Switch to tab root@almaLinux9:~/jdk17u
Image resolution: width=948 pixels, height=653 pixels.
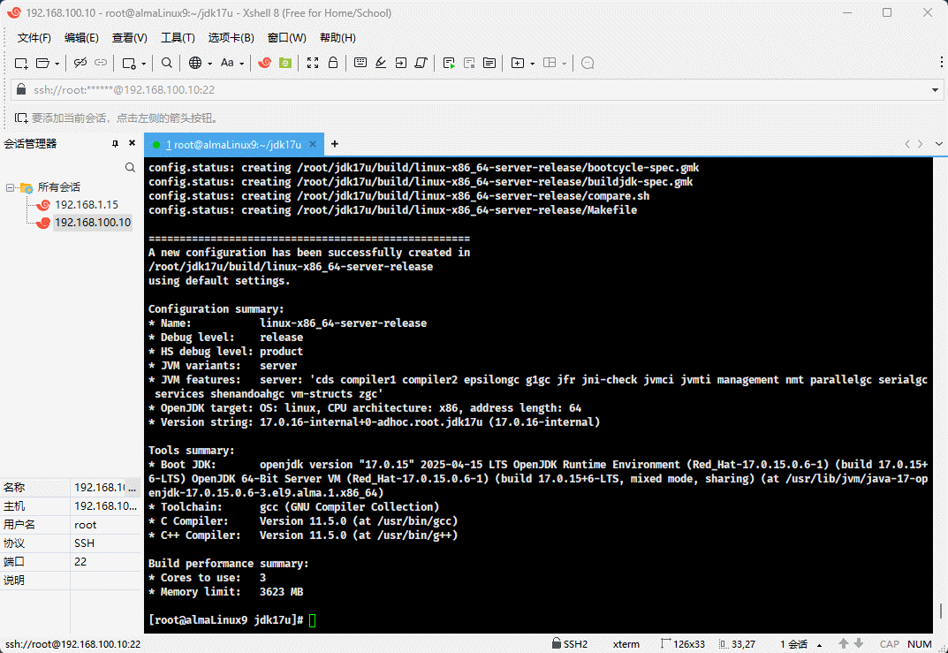(x=233, y=145)
